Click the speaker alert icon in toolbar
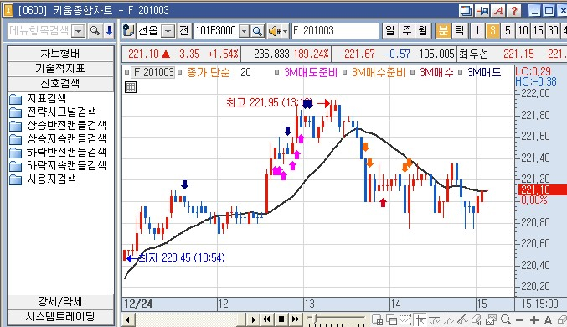 [x=278, y=31]
